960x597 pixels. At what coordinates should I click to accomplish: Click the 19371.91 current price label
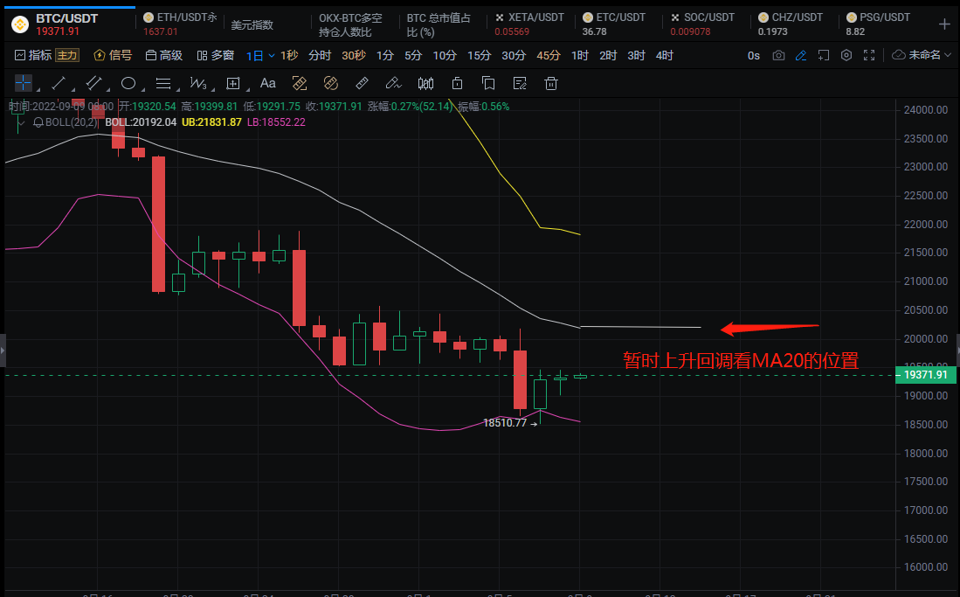[927, 375]
